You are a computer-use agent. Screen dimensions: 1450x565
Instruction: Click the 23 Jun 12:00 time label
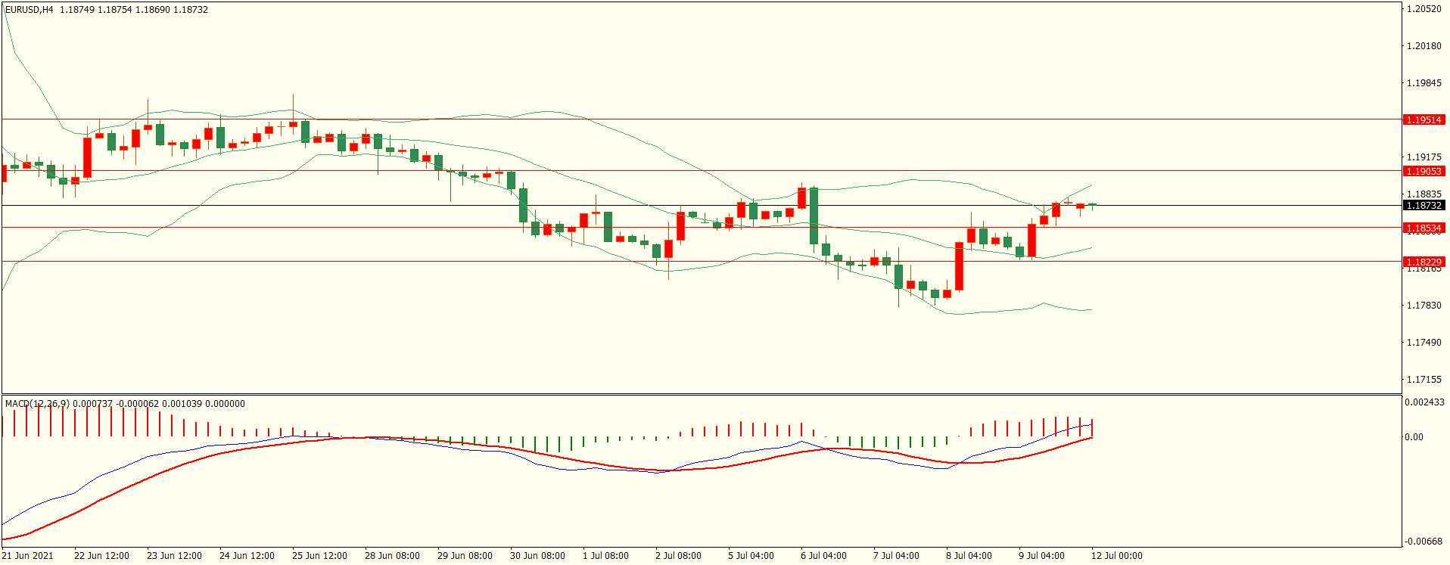(x=174, y=556)
